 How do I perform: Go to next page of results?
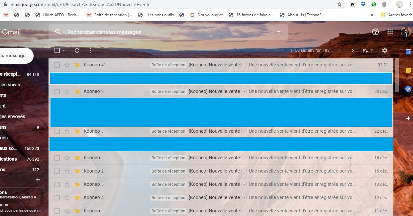tap(353, 50)
